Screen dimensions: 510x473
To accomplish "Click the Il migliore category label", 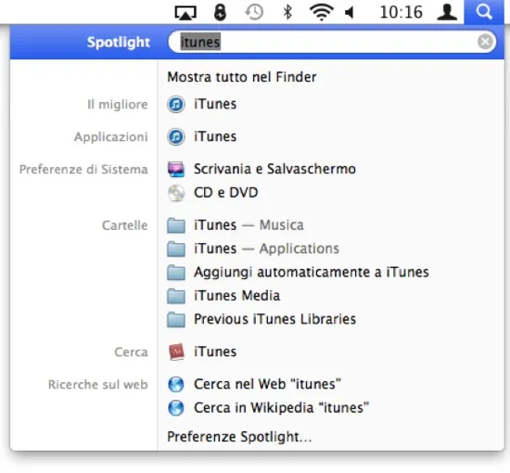I will (x=118, y=105).
